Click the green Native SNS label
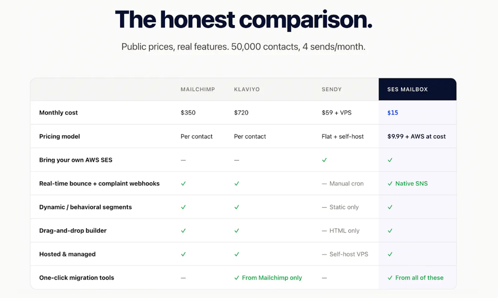Screen dimensions: 498x298 (x=411, y=184)
